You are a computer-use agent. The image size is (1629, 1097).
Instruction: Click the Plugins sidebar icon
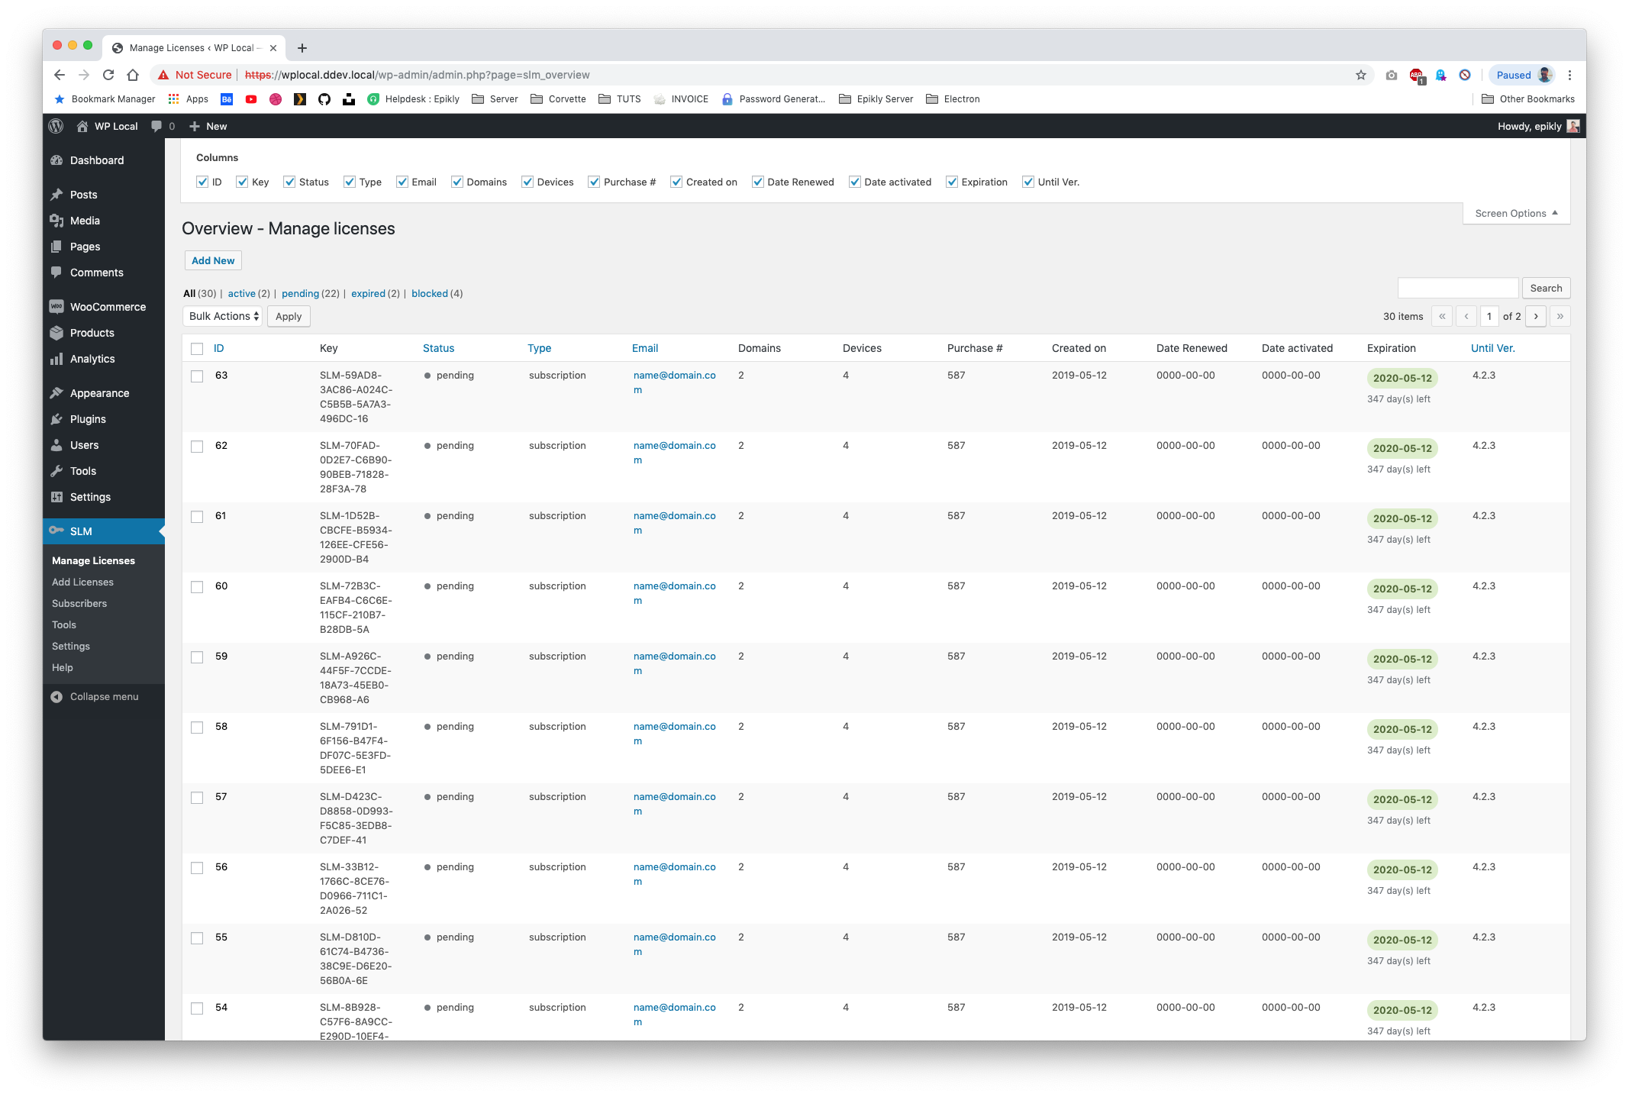tap(59, 418)
